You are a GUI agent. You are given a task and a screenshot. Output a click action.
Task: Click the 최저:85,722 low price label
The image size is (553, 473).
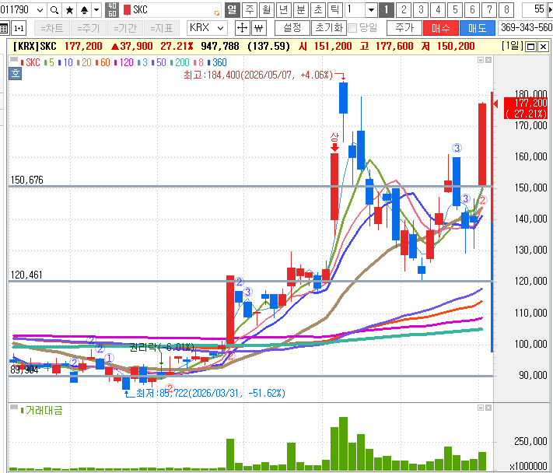tap(211, 393)
